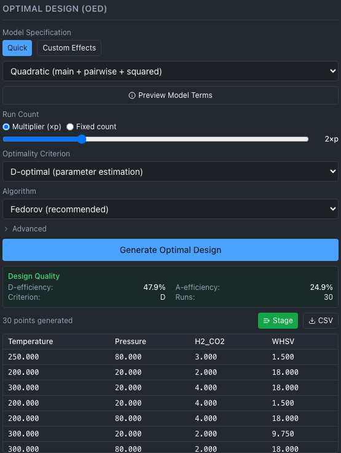This screenshot has height=453, width=341.
Task: Click the D-efficiency value 47.9%
Action: 154,287
